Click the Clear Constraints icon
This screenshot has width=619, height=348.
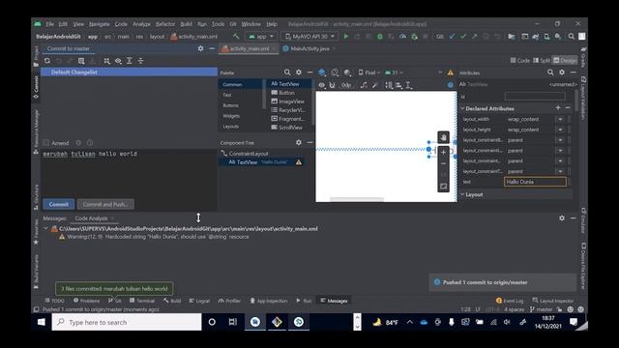[364, 85]
